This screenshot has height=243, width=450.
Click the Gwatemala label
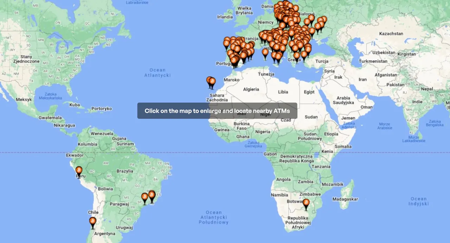(x=50, y=118)
